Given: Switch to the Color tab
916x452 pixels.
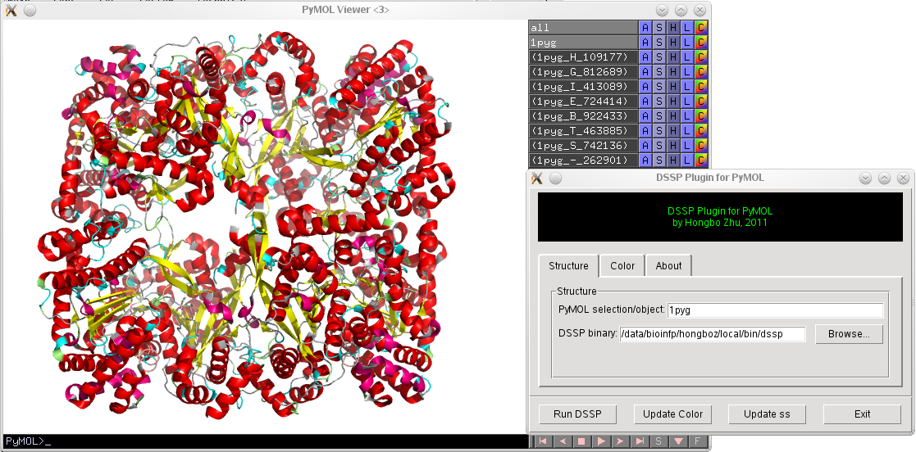Looking at the screenshot, I should pos(622,266).
